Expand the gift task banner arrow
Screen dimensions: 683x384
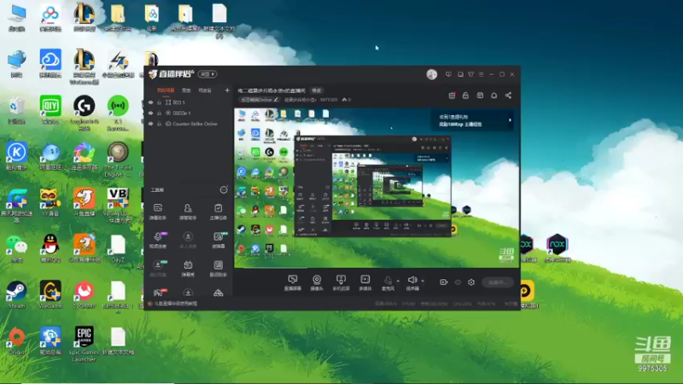tap(510, 120)
